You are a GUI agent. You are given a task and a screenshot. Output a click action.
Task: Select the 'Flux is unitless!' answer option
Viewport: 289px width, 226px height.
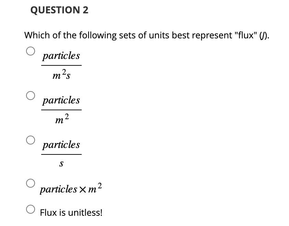pyautogui.click(x=31, y=209)
